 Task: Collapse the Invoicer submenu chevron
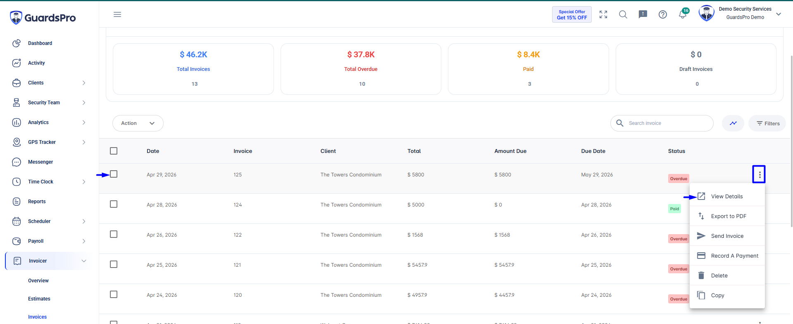point(84,261)
